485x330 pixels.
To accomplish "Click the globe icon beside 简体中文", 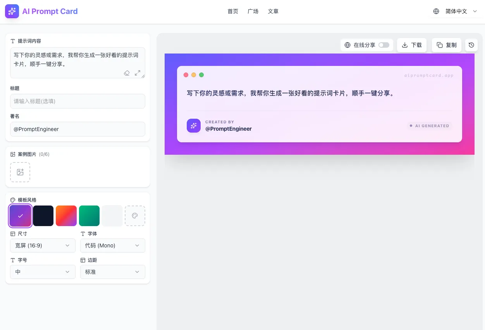I will (x=436, y=11).
